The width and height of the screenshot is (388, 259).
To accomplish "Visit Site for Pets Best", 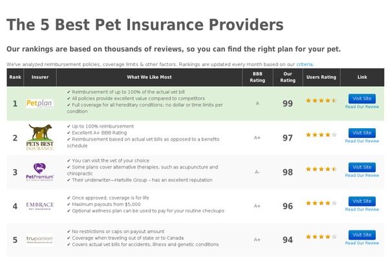I will point(362,133).
